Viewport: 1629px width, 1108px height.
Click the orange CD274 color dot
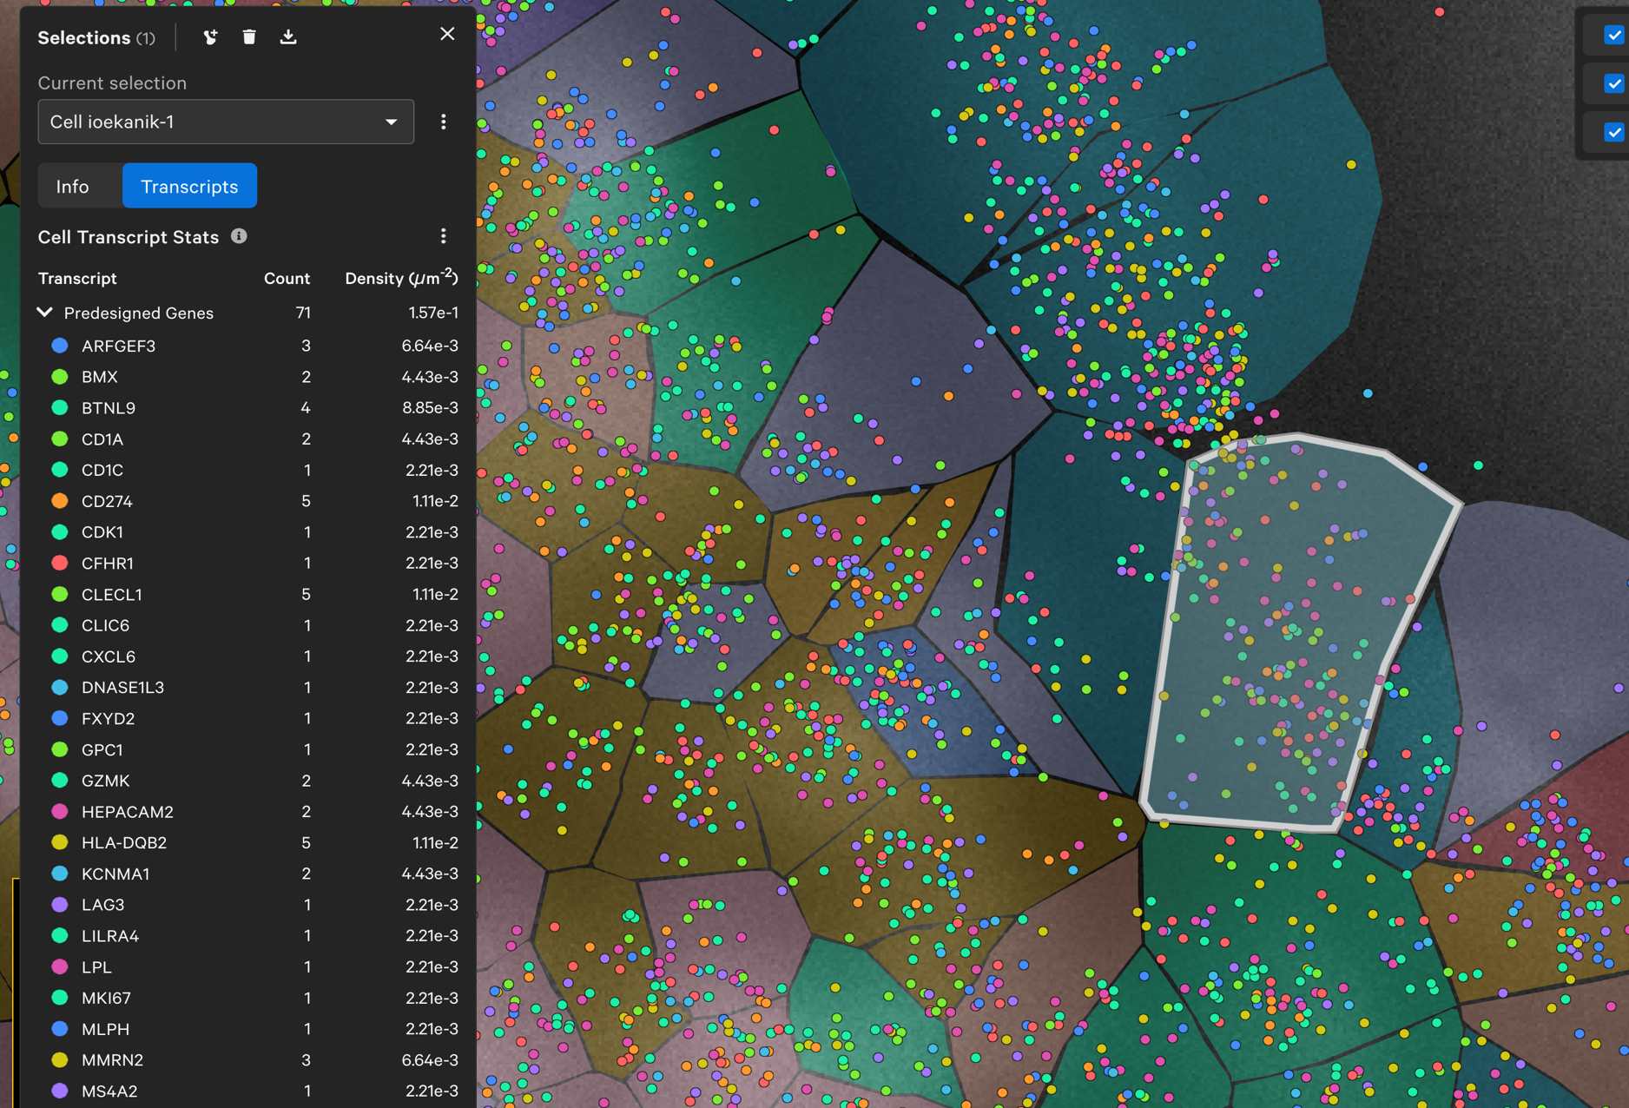click(x=60, y=501)
